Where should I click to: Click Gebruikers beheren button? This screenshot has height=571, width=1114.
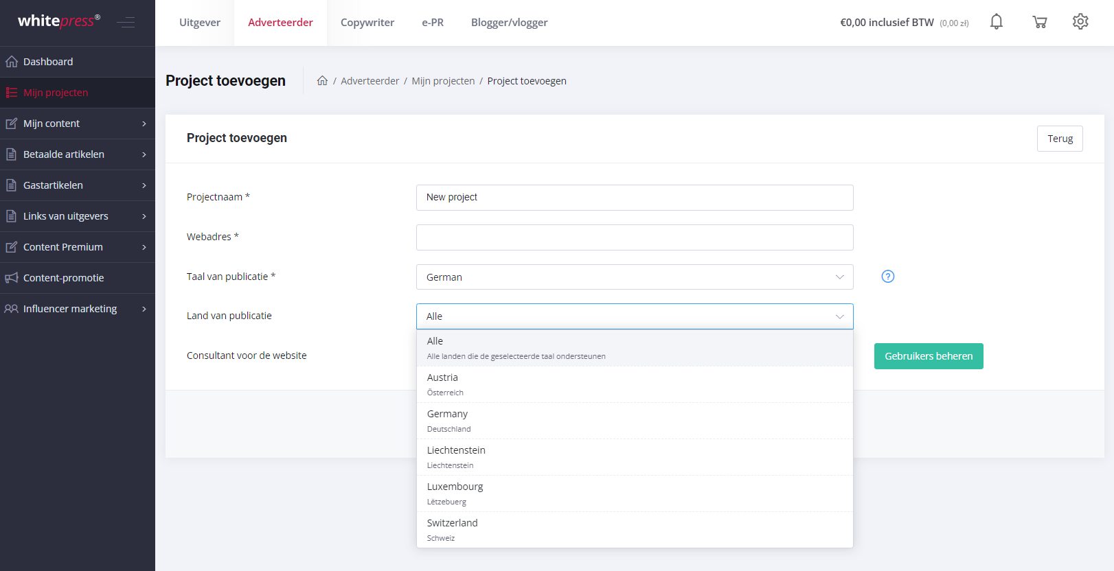coord(929,356)
